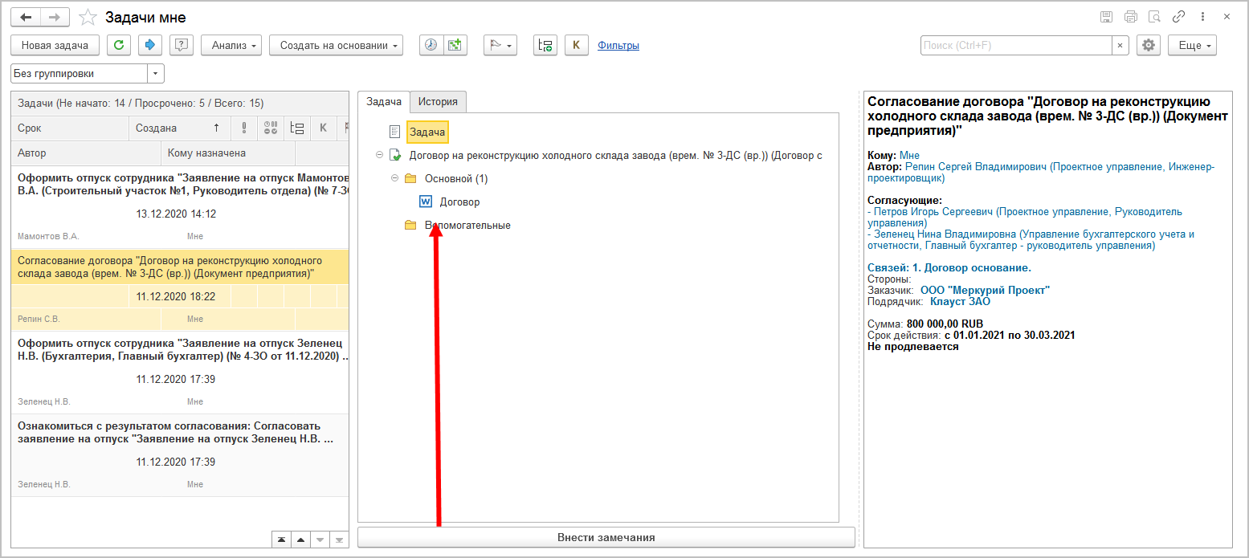Select task Оформить отпуск Зеленец Н.В. Бухгалтерия

click(x=180, y=373)
